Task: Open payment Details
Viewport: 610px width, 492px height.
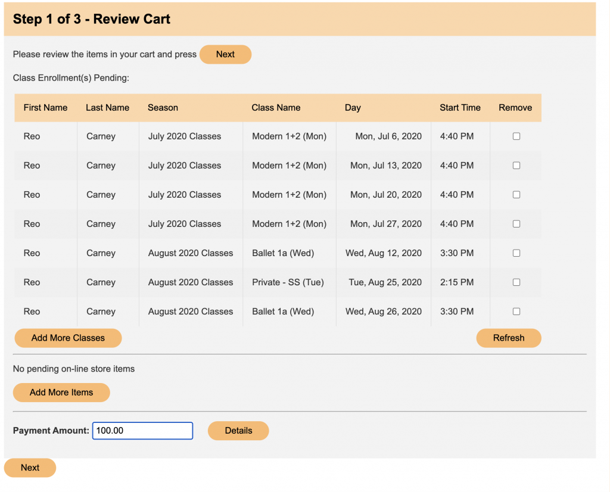Action: click(x=238, y=431)
